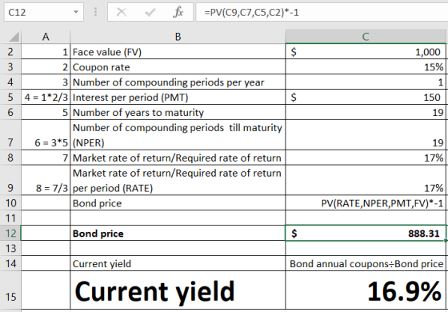Select column B header
This screenshot has height=312, width=448.
pyautogui.click(x=178, y=37)
